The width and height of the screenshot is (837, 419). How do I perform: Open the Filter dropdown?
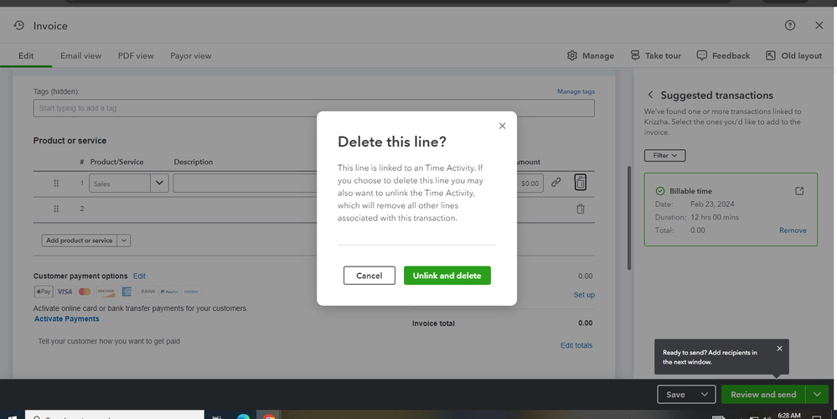(x=664, y=155)
